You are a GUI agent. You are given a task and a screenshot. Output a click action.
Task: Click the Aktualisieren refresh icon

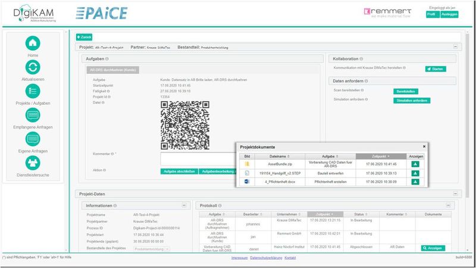click(x=33, y=67)
